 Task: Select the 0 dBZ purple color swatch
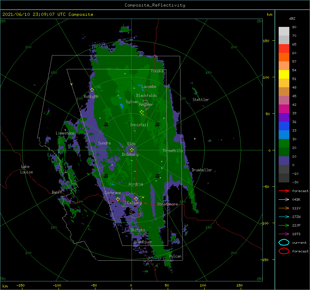[284, 161]
